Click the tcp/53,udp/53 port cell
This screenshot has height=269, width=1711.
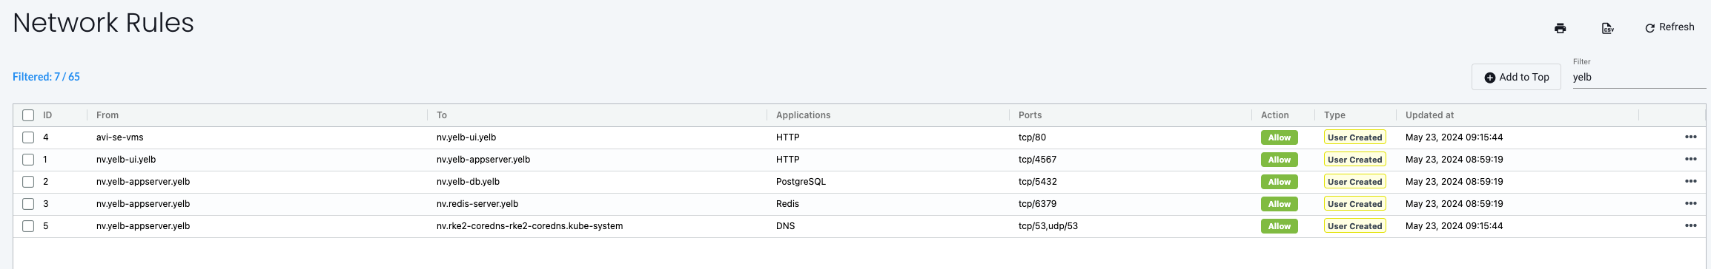click(x=1048, y=226)
